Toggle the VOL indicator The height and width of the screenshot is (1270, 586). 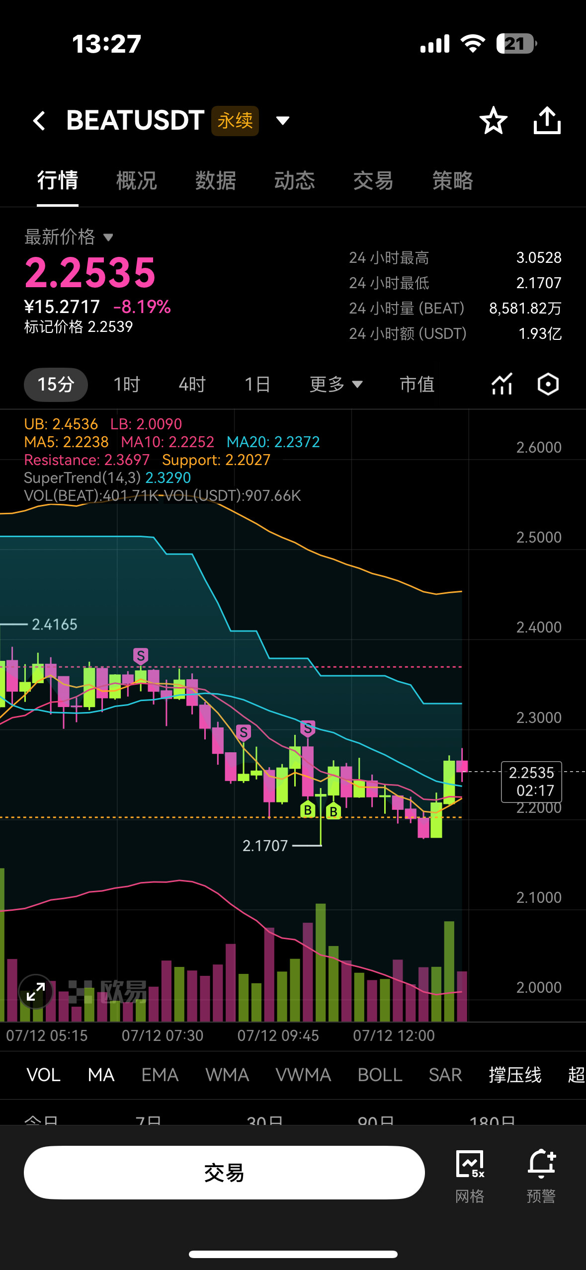[44, 1075]
